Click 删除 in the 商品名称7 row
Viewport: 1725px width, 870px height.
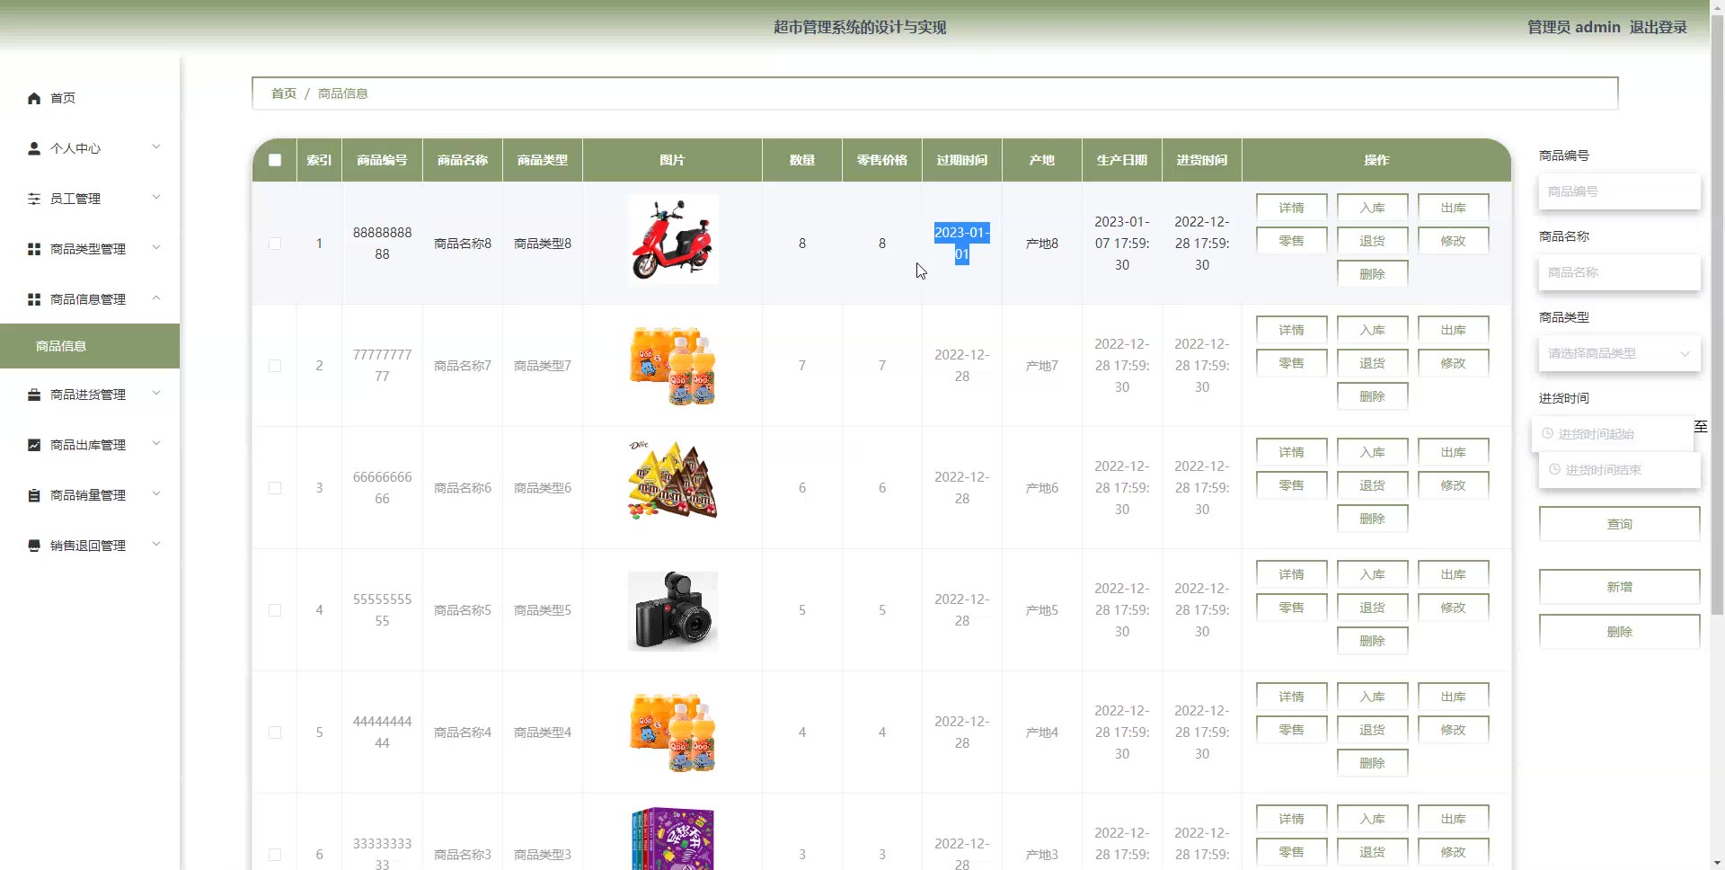[1372, 396]
